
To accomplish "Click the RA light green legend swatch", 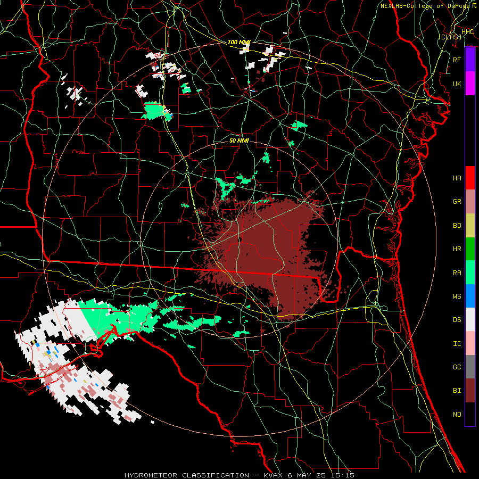I will click(x=470, y=272).
